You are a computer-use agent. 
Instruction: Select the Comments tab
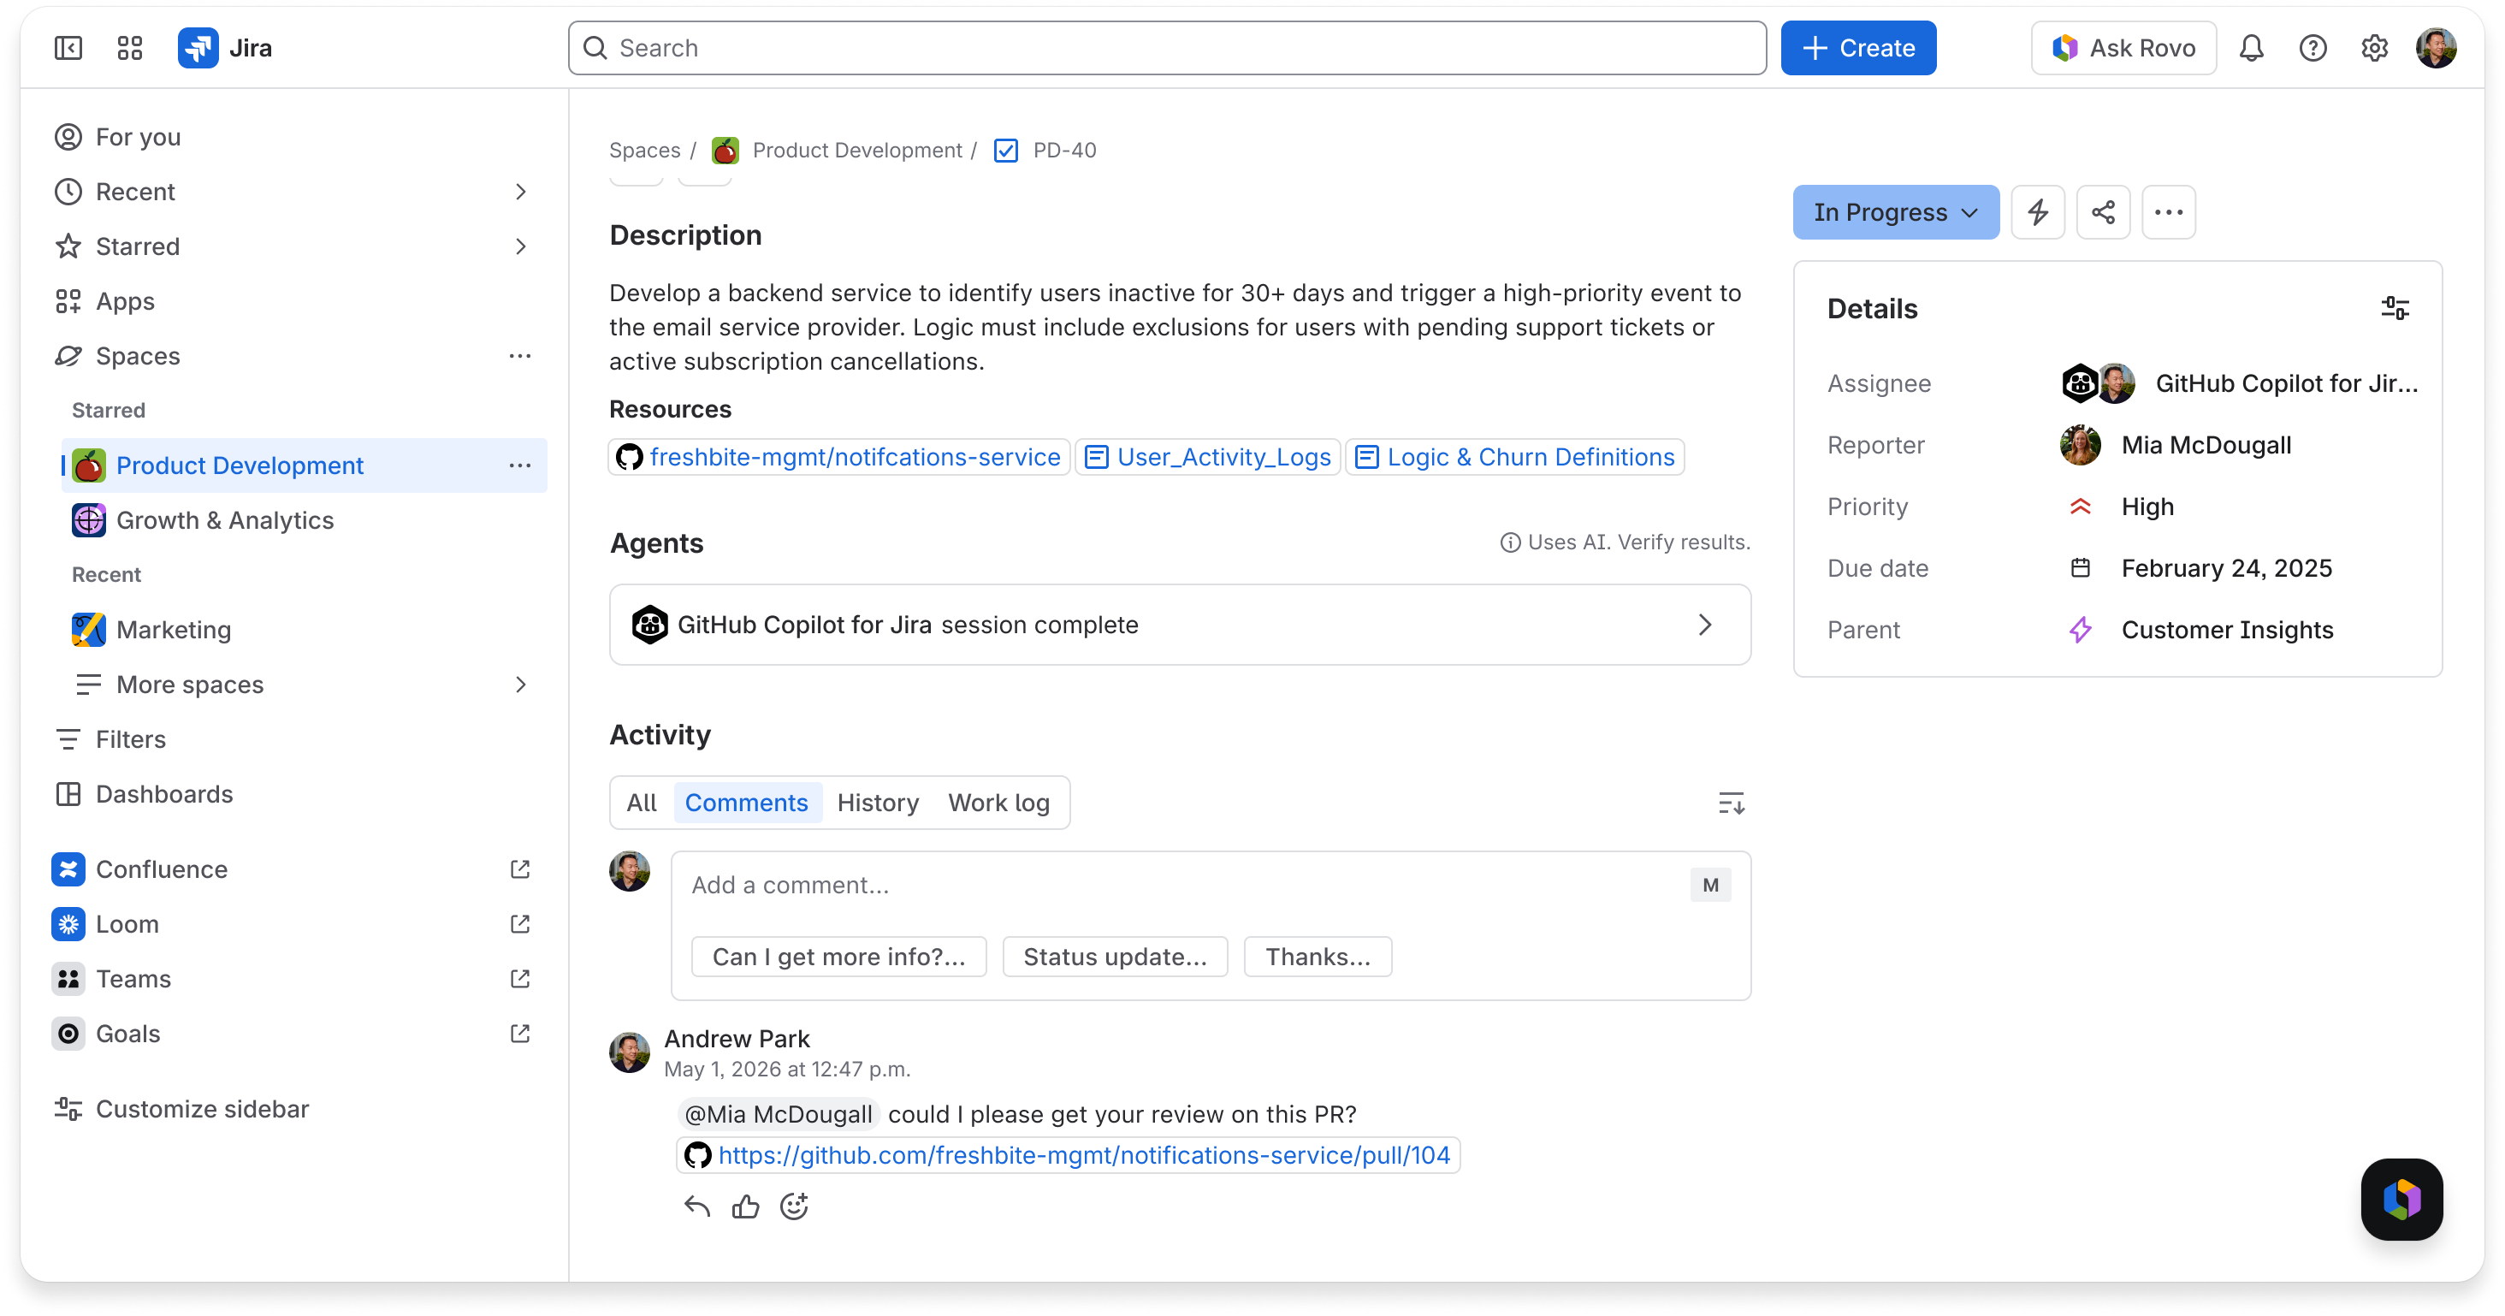(x=746, y=803)
